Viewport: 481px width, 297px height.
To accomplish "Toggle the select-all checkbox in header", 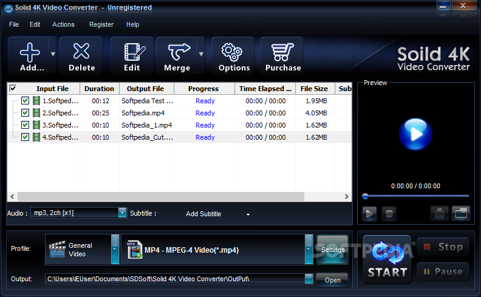I will [13, 88].
